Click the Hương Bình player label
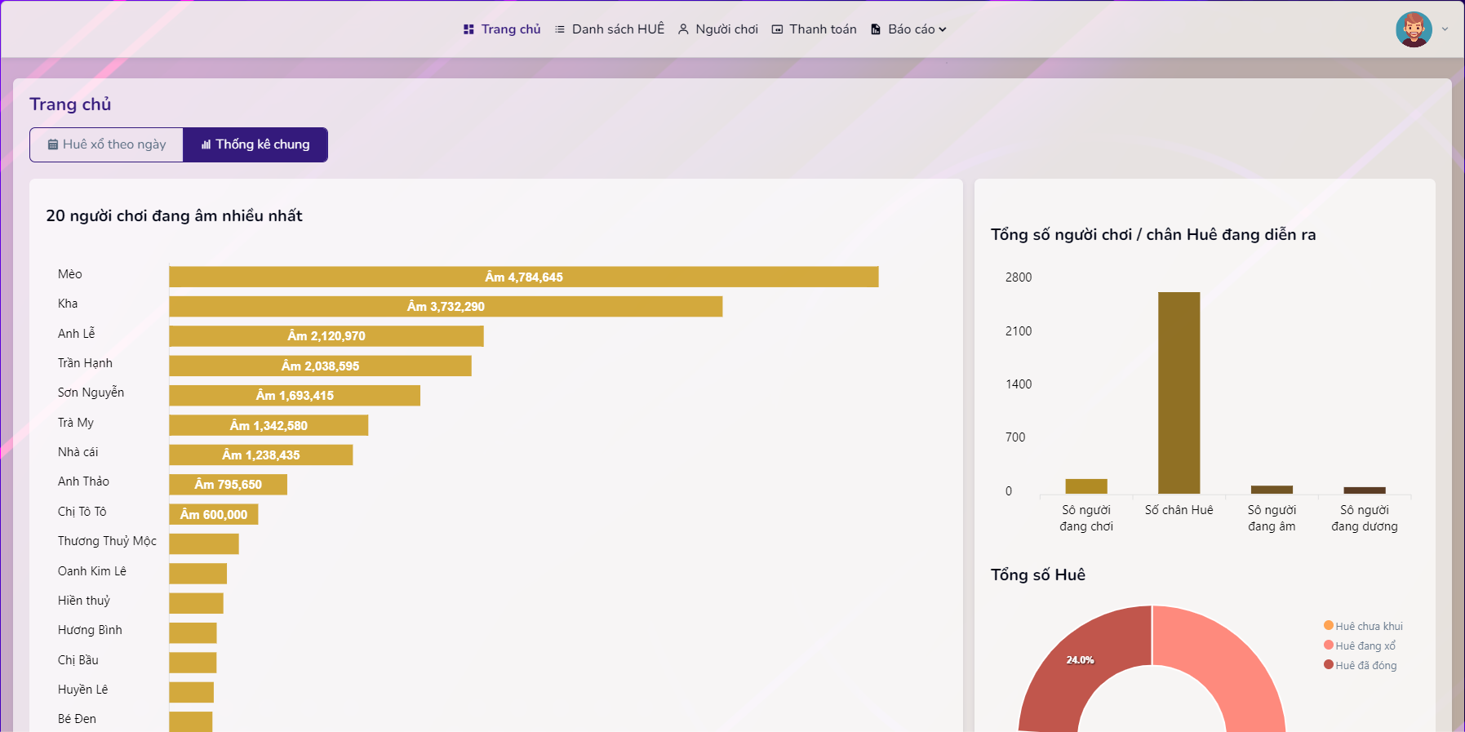1465x732 pixels. pyautogui.click(x=90, y=630)
